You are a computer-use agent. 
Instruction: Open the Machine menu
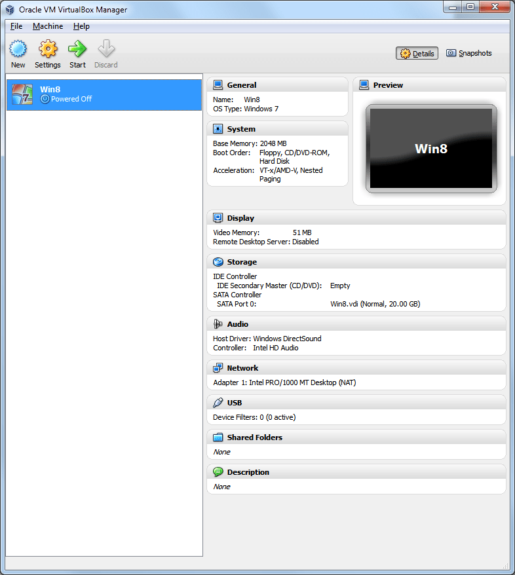[48, 26]
